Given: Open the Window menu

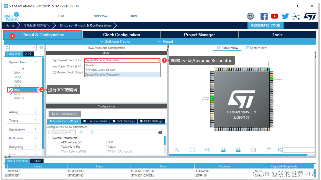Looking at the screenshot, I should pyautogui.click(x=100, y=16).
